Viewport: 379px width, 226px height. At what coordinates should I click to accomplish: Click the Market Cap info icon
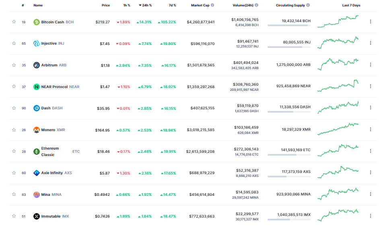pyautogui.click(x=212, y=5)
